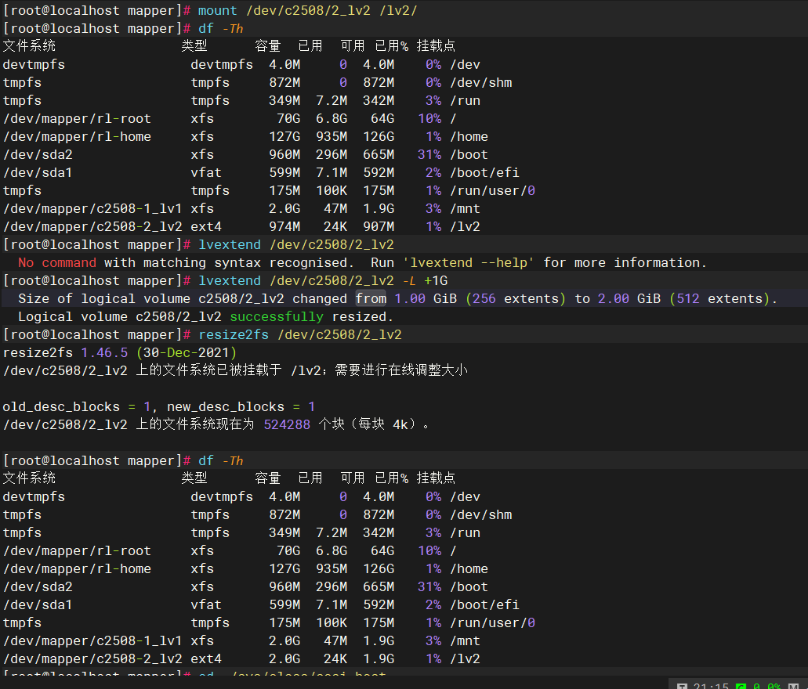808x689 pixels.
Task: Click the resize2fs version number 1.46.5
Action: click(104, 353)
